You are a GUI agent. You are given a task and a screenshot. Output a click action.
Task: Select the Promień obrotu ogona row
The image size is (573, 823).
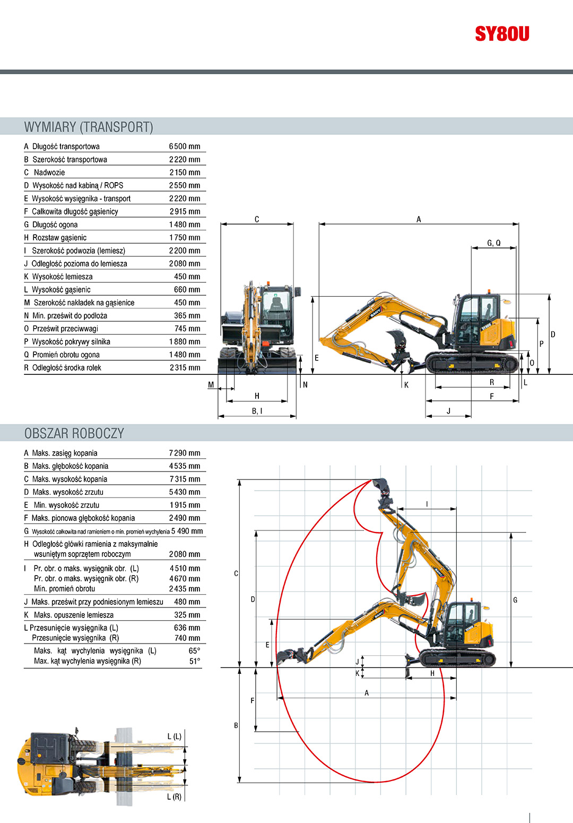pos(112,355)
